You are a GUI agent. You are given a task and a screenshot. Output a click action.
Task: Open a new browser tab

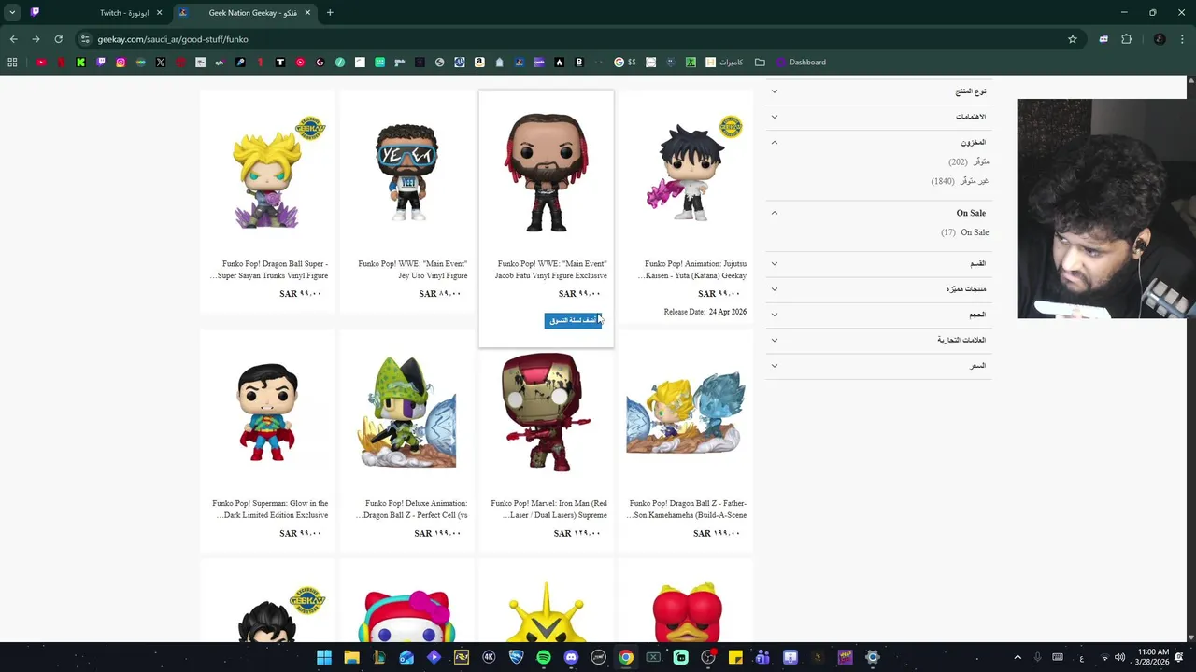[330, 13]
